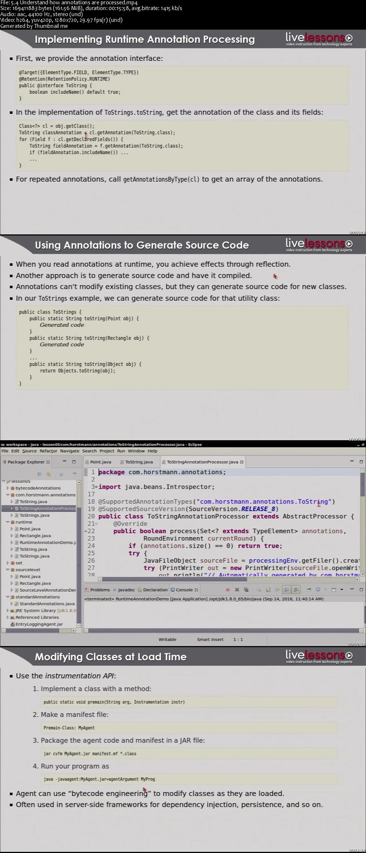Switch to Point.java editor tab
This screenshot has width=366, height=853.
pyautogui.click(x=98, y=462)
